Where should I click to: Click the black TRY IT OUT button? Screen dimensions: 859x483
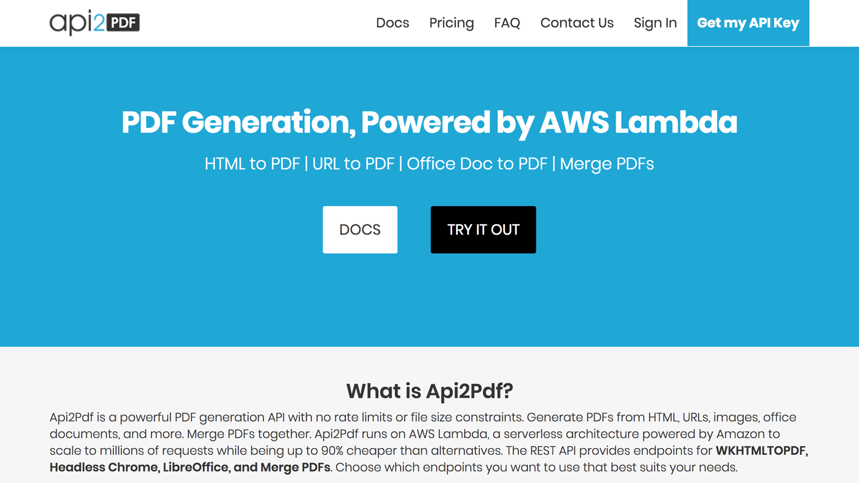pos(483,230)
